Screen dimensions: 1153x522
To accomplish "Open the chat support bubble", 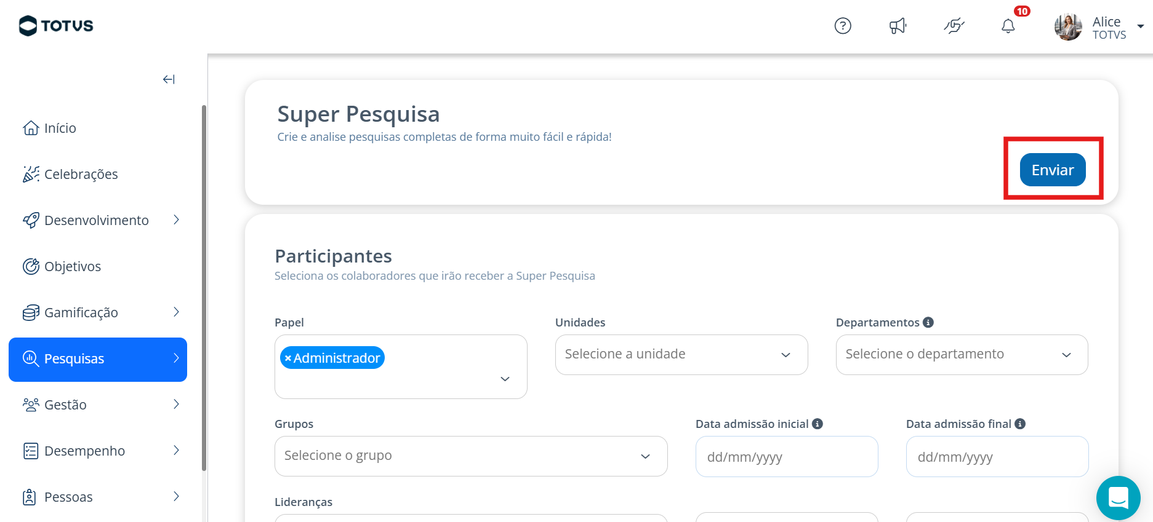I will [x=1119, y=498].
